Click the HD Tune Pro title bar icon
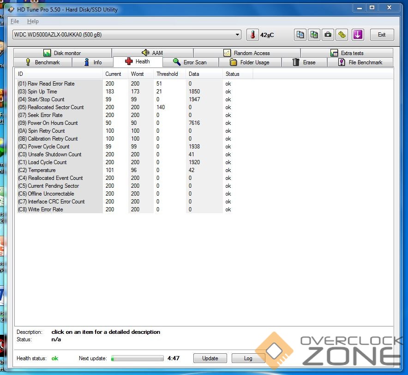This screenshot has width=408, height=375. [x=11, y=10]
